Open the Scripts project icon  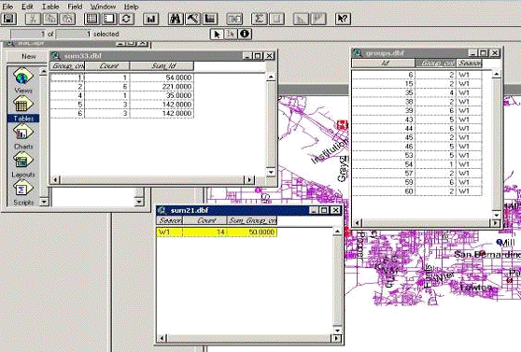[x=23, y=192]
